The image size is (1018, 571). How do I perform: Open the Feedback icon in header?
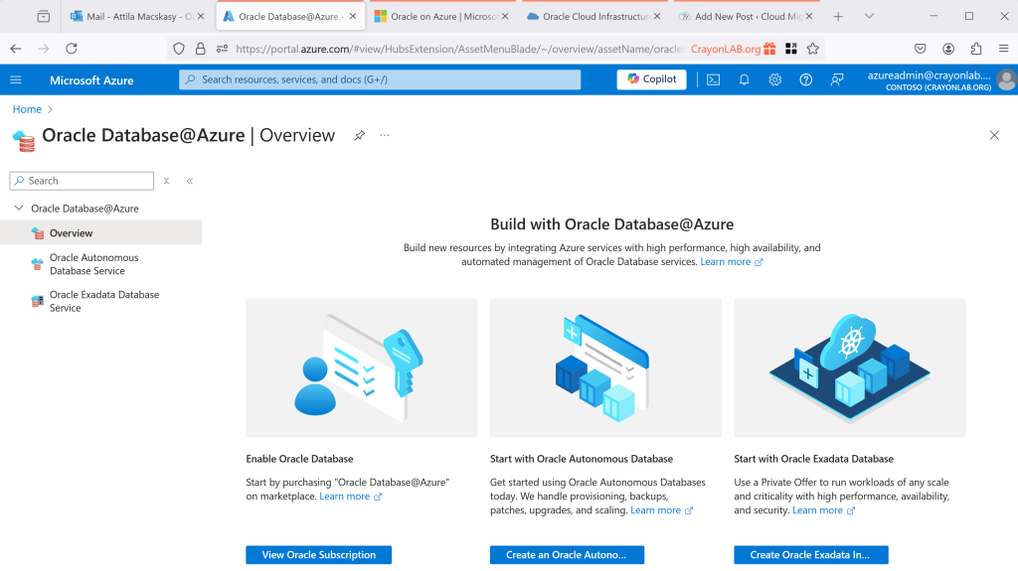point(836,79)
